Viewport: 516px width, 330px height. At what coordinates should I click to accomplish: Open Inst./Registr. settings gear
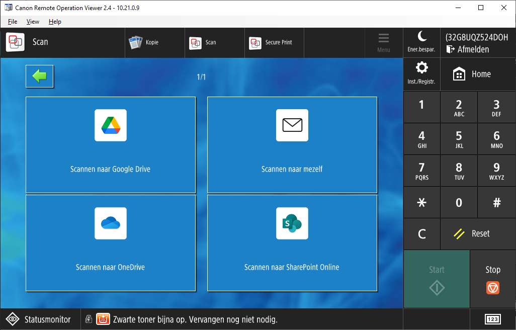click(x=421, y=74)
